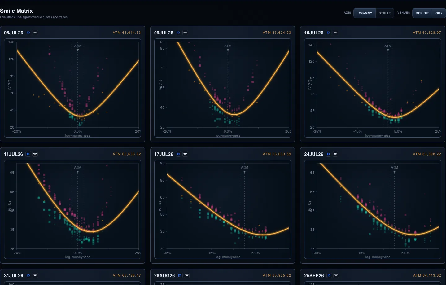Toggle Deribit venue icon on 08JUL26 card
Image resolution: width=446 pixels, height=285 pixels.
tap(28, 33)
